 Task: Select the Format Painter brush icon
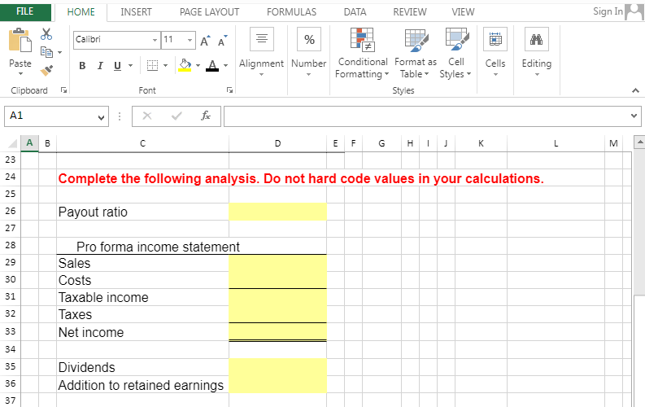[x=46, y=70]
